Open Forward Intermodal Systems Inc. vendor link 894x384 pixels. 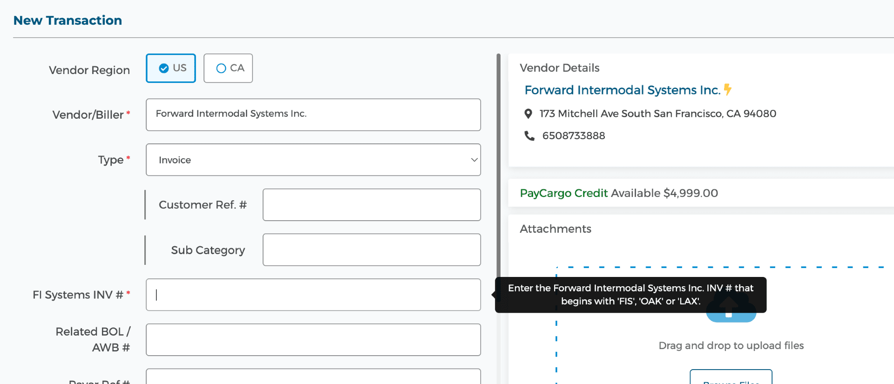623,90
